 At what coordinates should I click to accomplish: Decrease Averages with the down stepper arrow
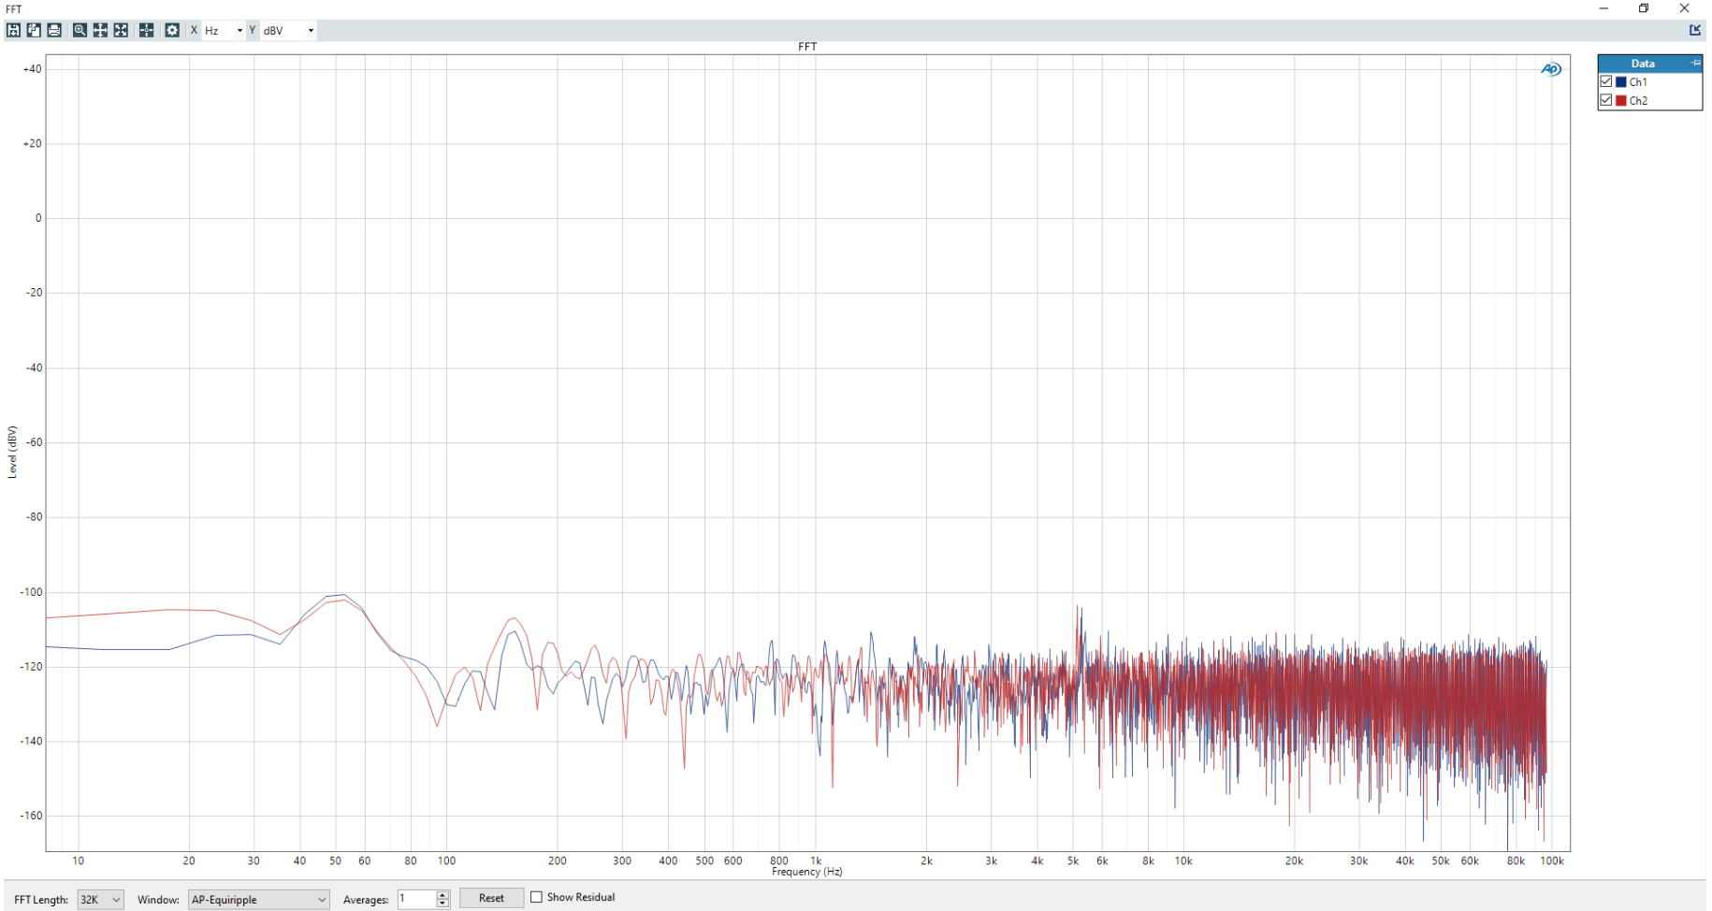click(443, 904)
